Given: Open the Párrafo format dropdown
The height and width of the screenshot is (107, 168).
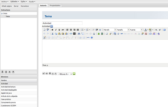Looking at the screenshot, I should pyautogui.click(x=109, y=30).
